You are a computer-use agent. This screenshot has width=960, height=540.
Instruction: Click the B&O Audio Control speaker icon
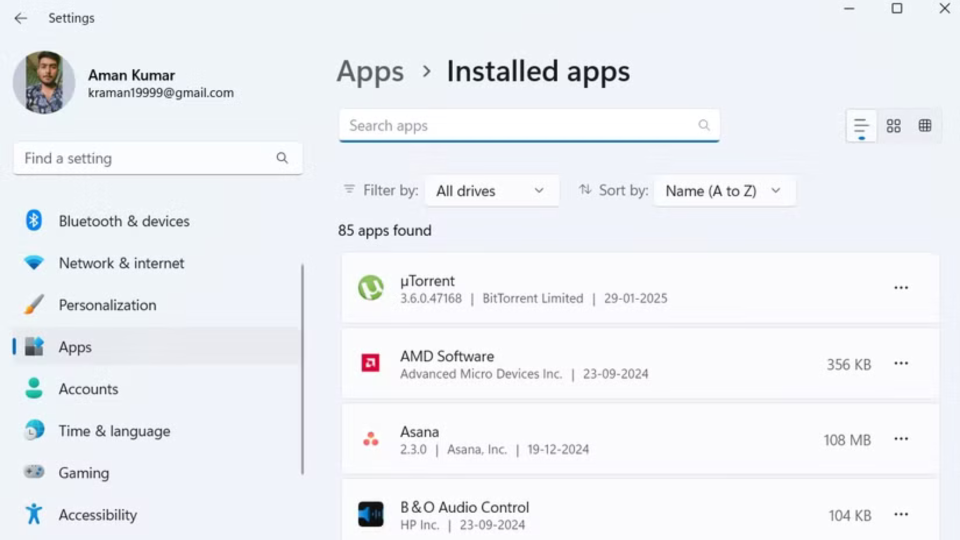pos(371,513)
